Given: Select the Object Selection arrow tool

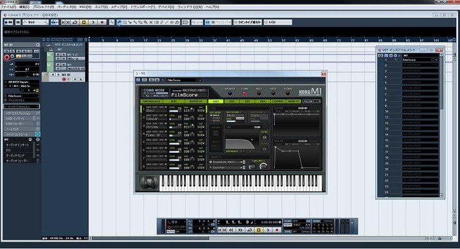Looking at the screenshot, I should point(120,23).
